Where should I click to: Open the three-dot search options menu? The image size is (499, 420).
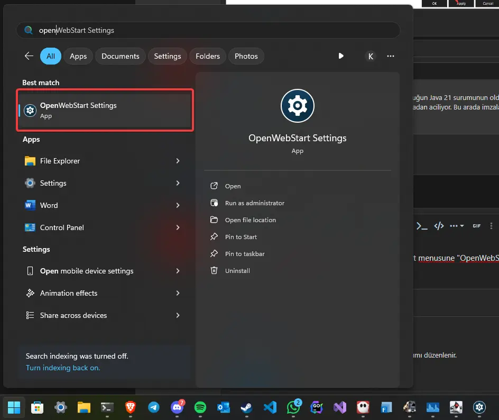coord(391,56)
